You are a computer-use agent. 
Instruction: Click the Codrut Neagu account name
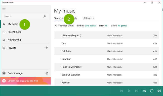click(x=15, y=73)
